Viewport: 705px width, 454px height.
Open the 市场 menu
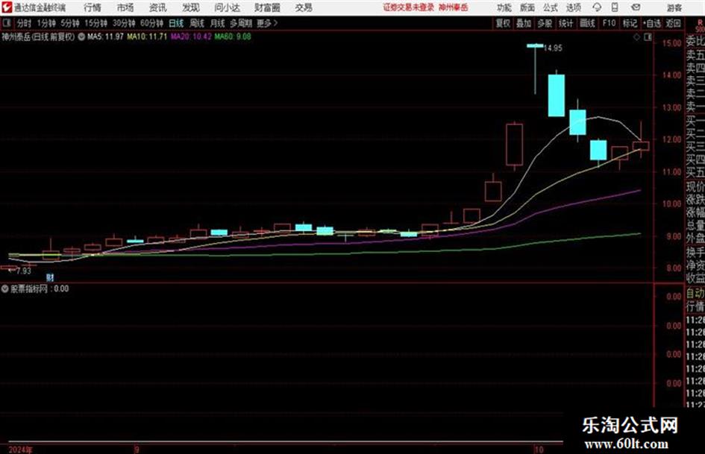click(125, 7)
